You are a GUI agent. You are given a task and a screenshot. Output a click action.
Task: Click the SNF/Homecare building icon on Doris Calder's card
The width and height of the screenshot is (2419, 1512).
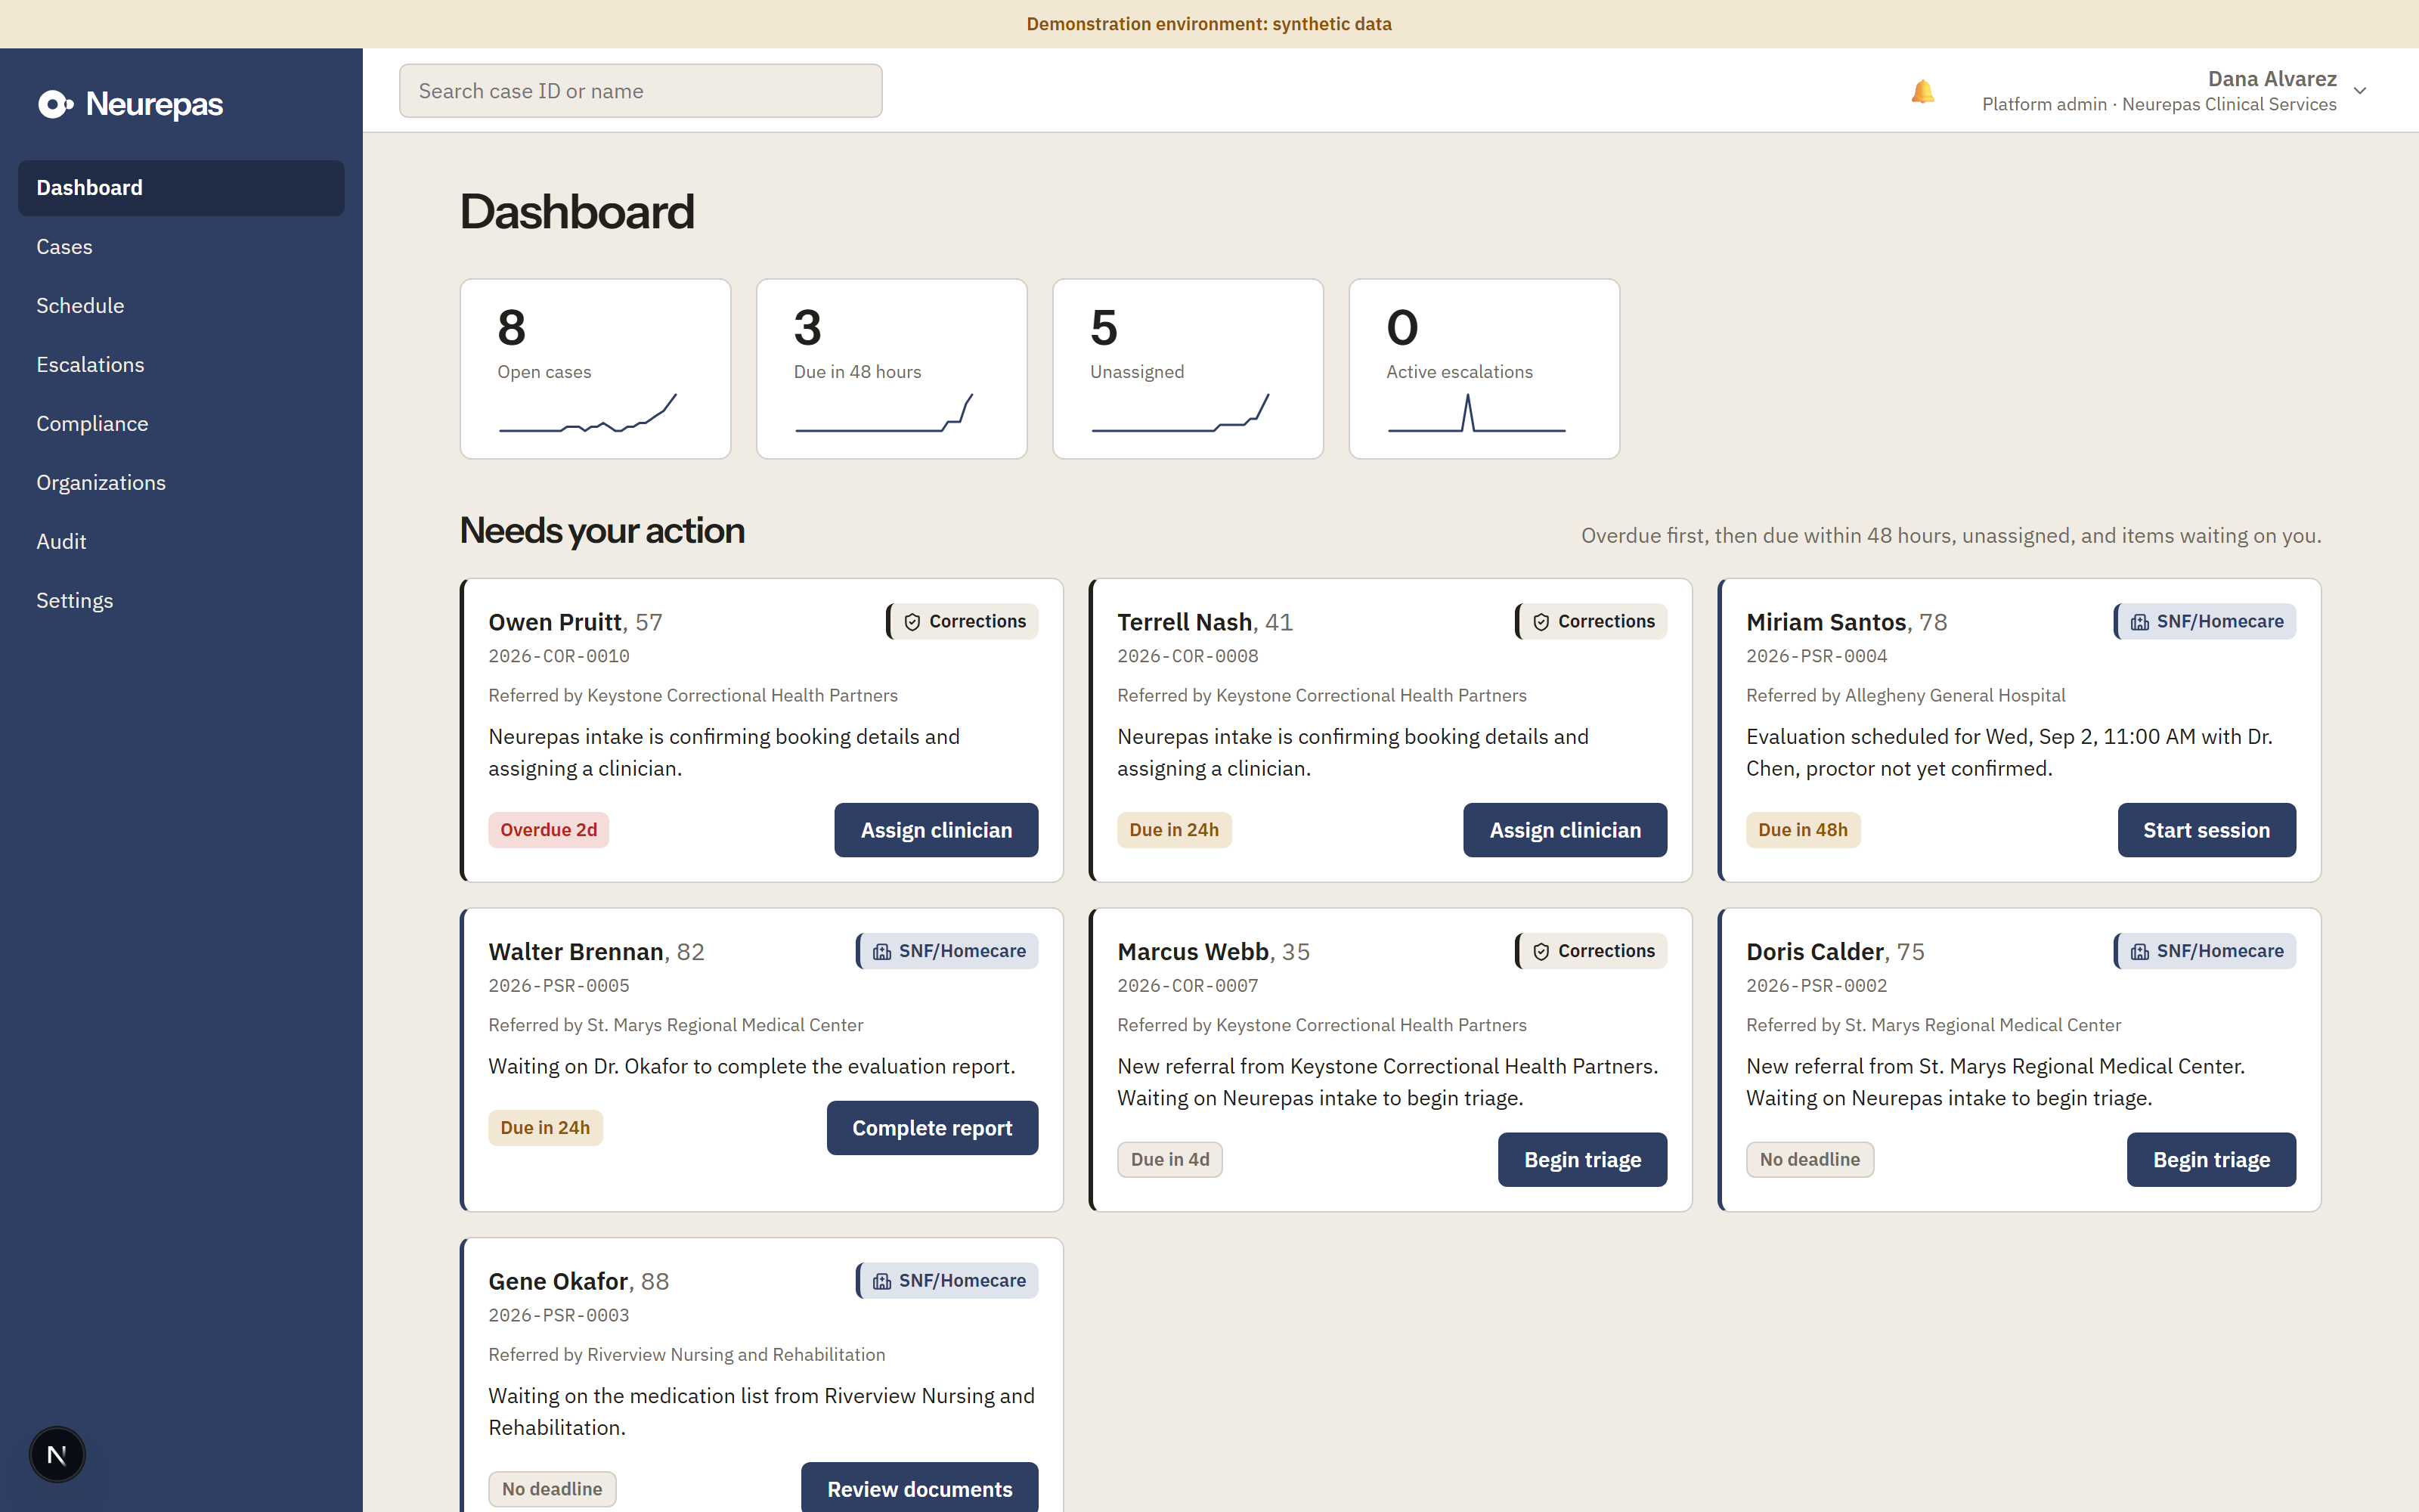(2139, 952)
